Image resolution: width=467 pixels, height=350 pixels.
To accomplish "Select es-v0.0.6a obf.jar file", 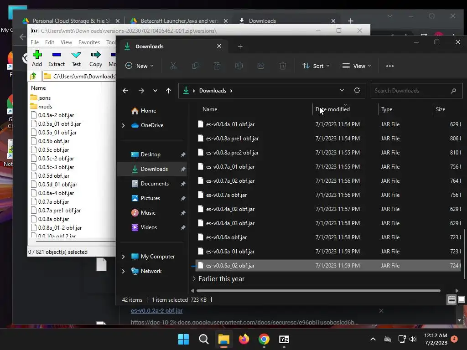I will [226, 237].
